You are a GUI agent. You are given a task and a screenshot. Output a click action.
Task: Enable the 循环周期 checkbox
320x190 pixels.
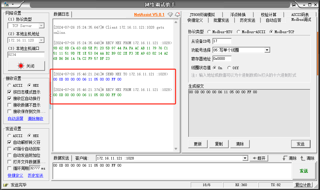9,168
